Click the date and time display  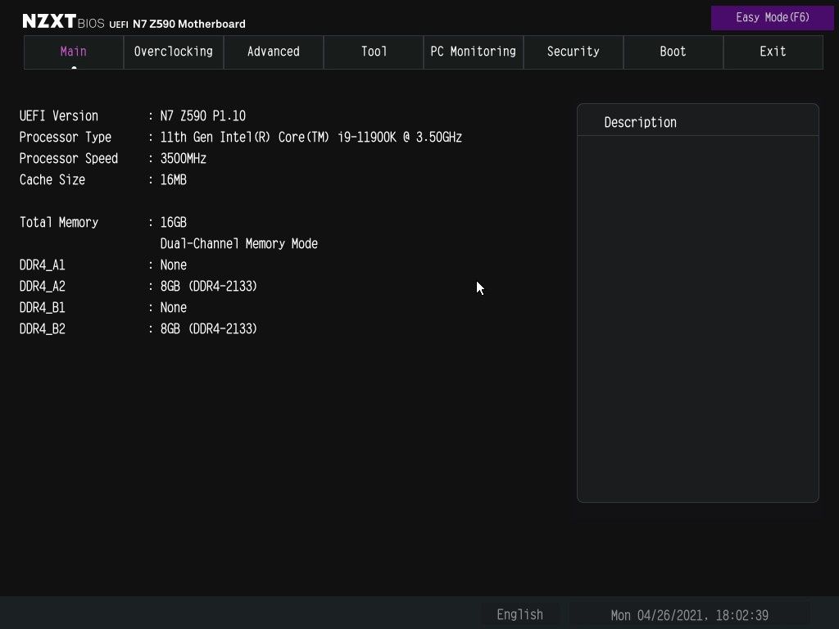(x=689, y=615)
